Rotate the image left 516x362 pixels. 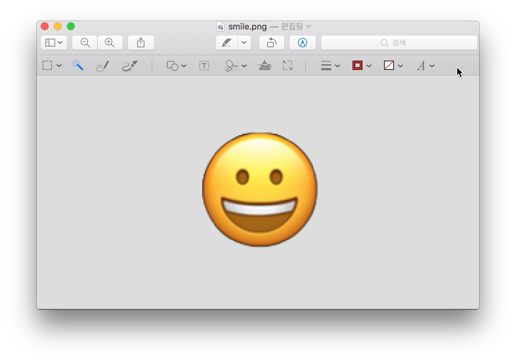272,43
